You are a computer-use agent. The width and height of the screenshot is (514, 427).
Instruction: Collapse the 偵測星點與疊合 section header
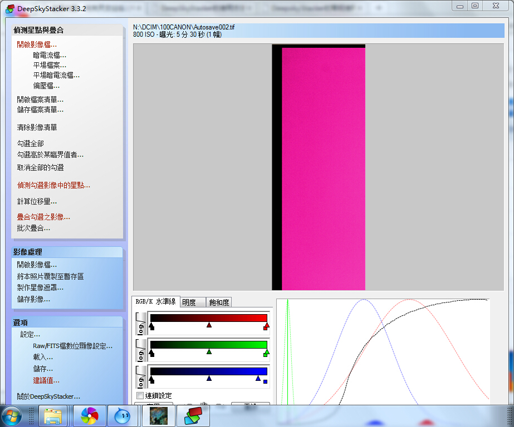[x=67, y=30]
